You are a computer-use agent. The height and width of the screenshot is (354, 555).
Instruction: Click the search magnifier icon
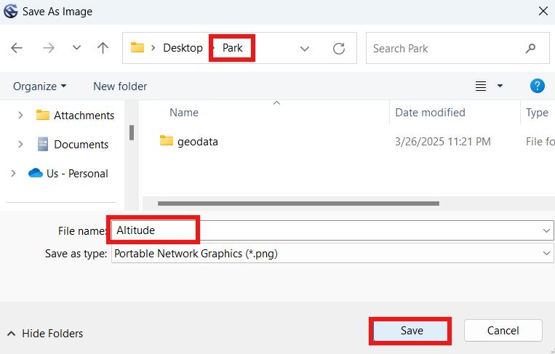point(530,49)
